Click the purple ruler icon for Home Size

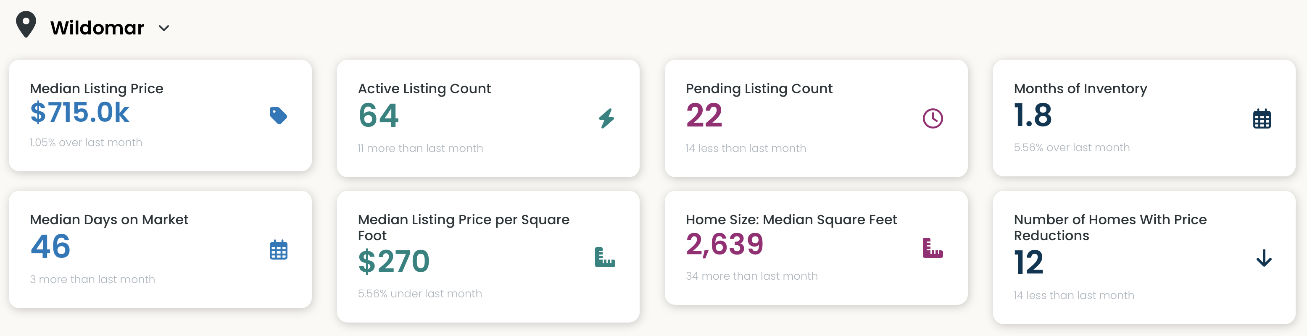pyautogui.click(x=933, y=248)
